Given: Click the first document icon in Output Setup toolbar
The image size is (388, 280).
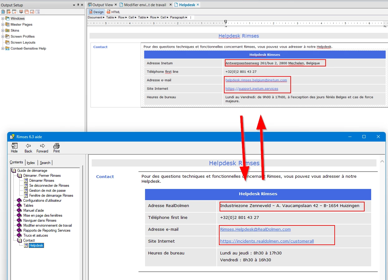Looking at the screenshot, I should [3, 12].
